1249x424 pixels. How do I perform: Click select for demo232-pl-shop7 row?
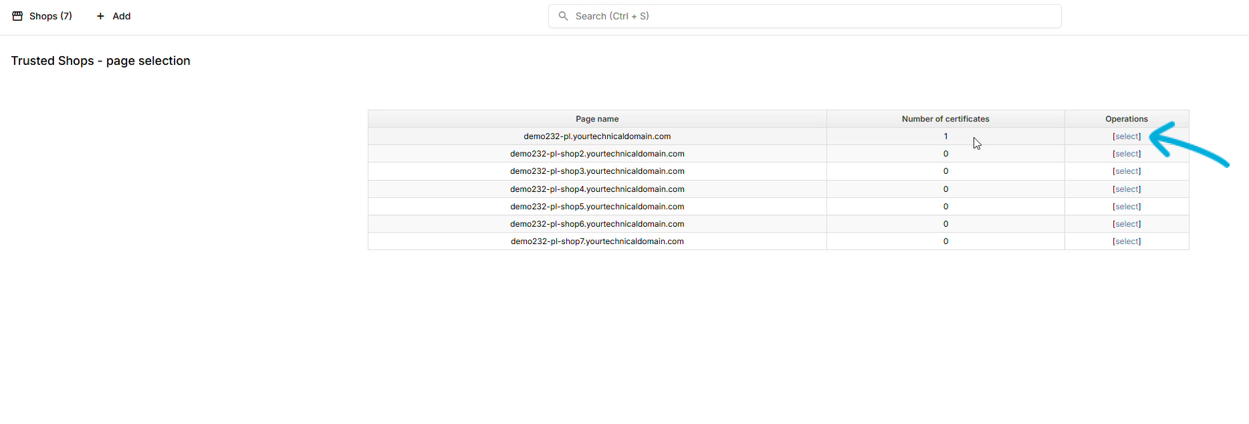click(1127, 241)
